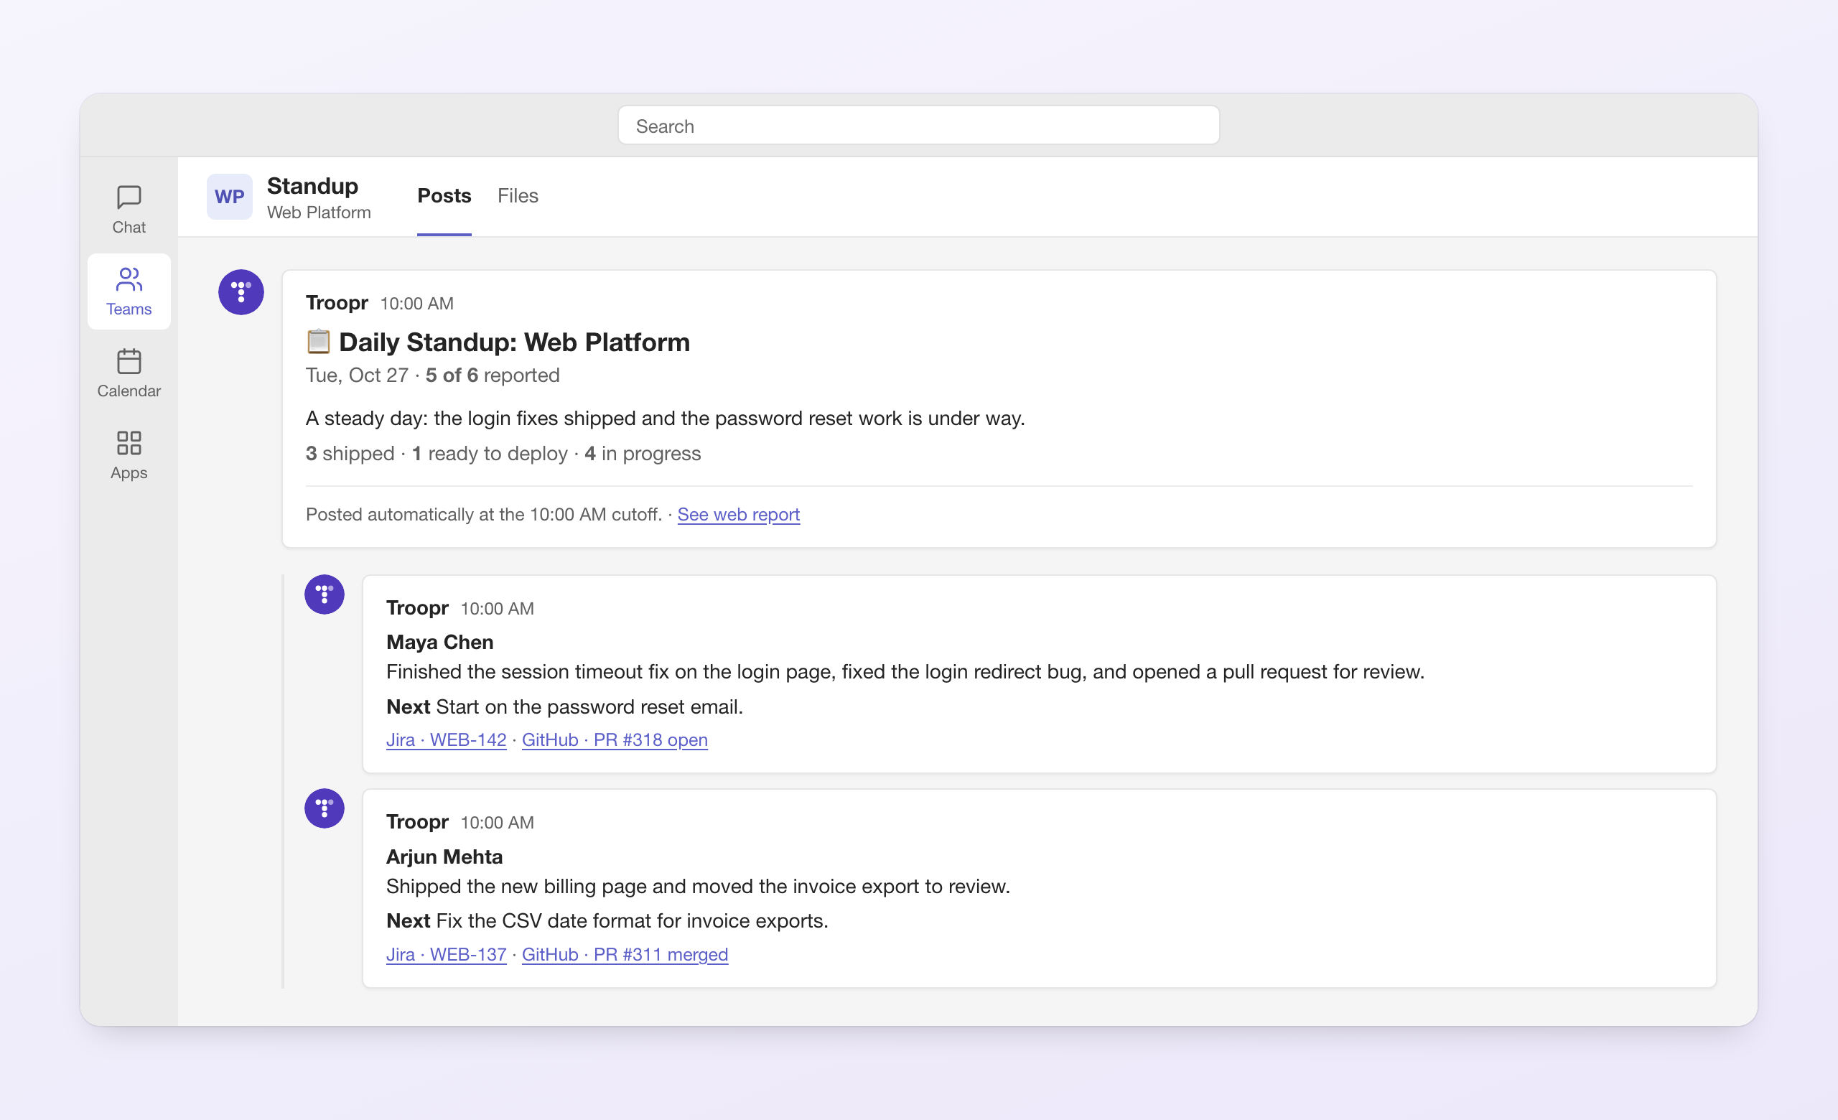The height and width of the screenshot is (1120, 1838).
Task: Click the clipboard emoji in standup title
Action: 319,342
